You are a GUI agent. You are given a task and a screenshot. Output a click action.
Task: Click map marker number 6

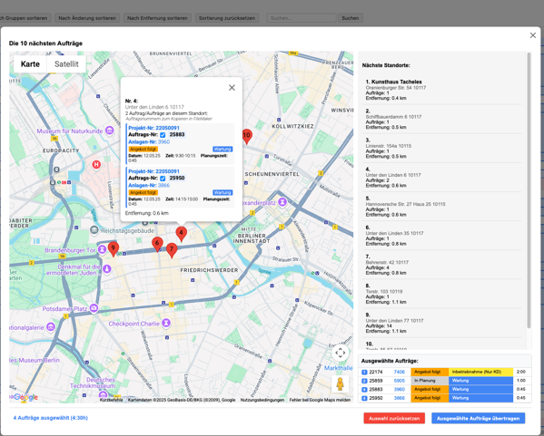pyautogui.click(x=157, y=244)
